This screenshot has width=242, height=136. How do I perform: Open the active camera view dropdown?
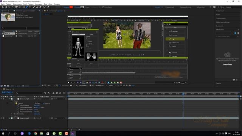pos(101,85)
